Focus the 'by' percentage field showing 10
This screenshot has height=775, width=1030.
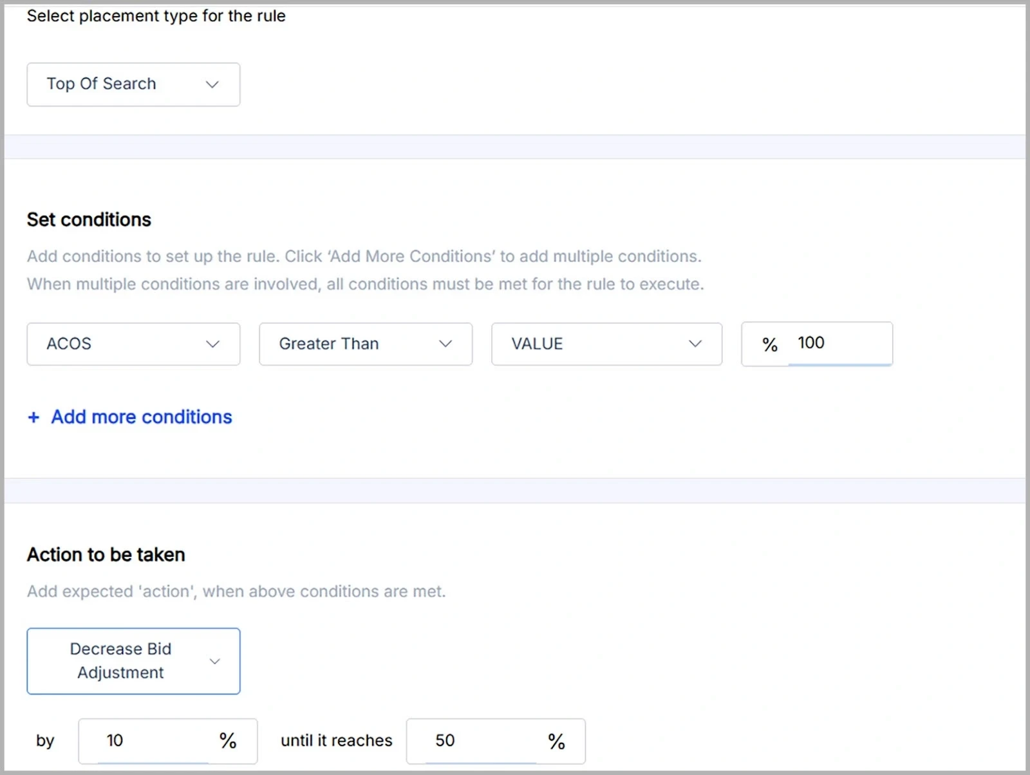pos(168,741)
